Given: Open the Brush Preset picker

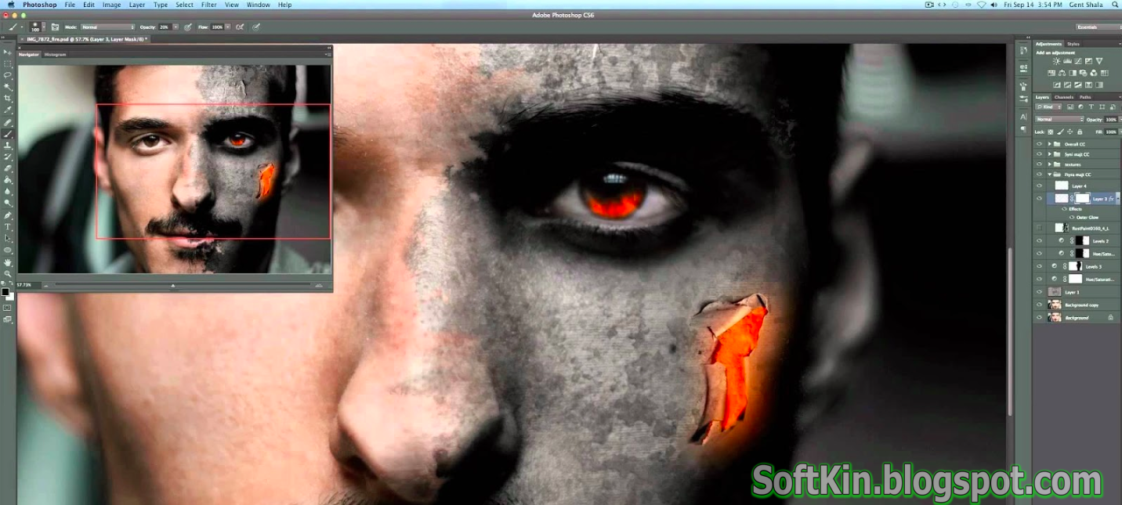Looking at the screenshot, I should pos(38,26).
